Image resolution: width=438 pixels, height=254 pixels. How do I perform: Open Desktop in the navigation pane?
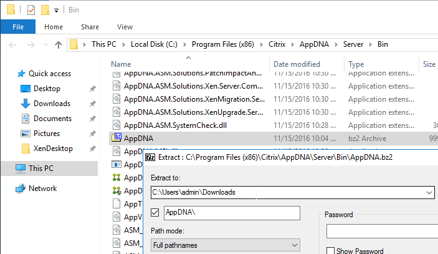point(47,89)
